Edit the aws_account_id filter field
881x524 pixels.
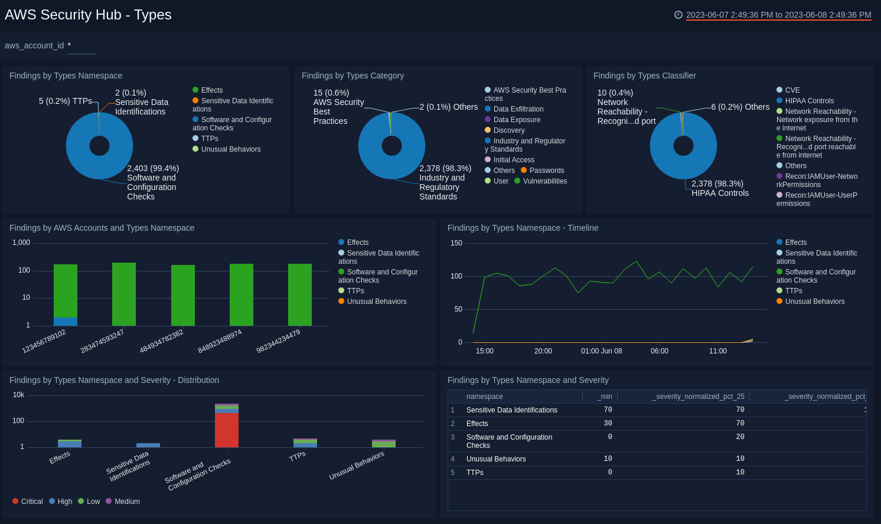tap(82, 45)
